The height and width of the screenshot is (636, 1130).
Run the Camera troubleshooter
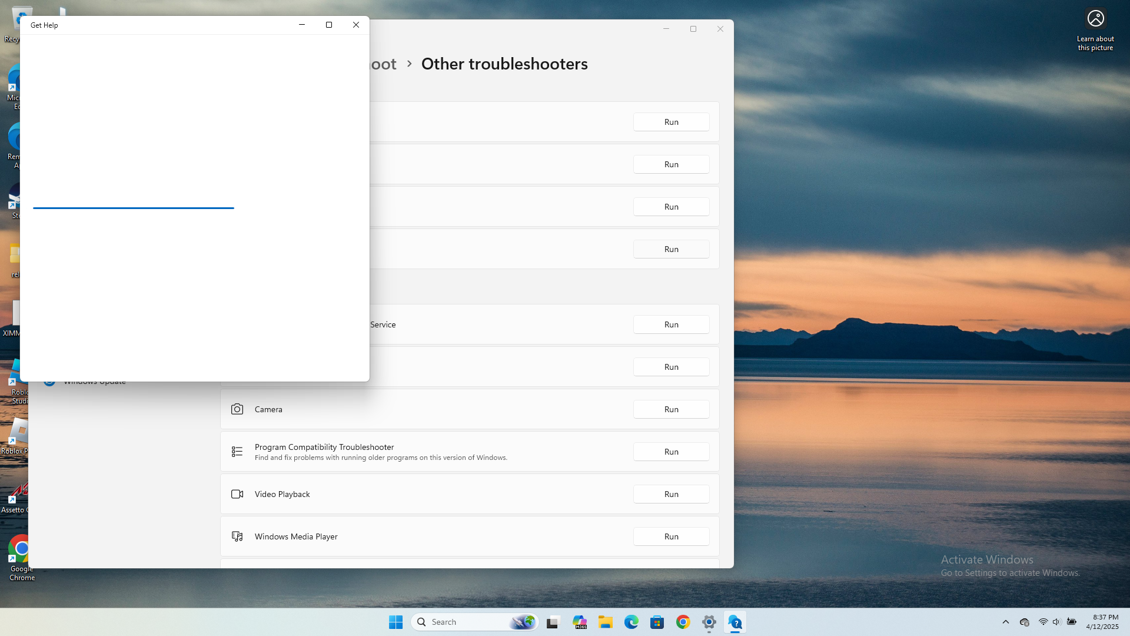pyautogui.click(x=672, y=409)
